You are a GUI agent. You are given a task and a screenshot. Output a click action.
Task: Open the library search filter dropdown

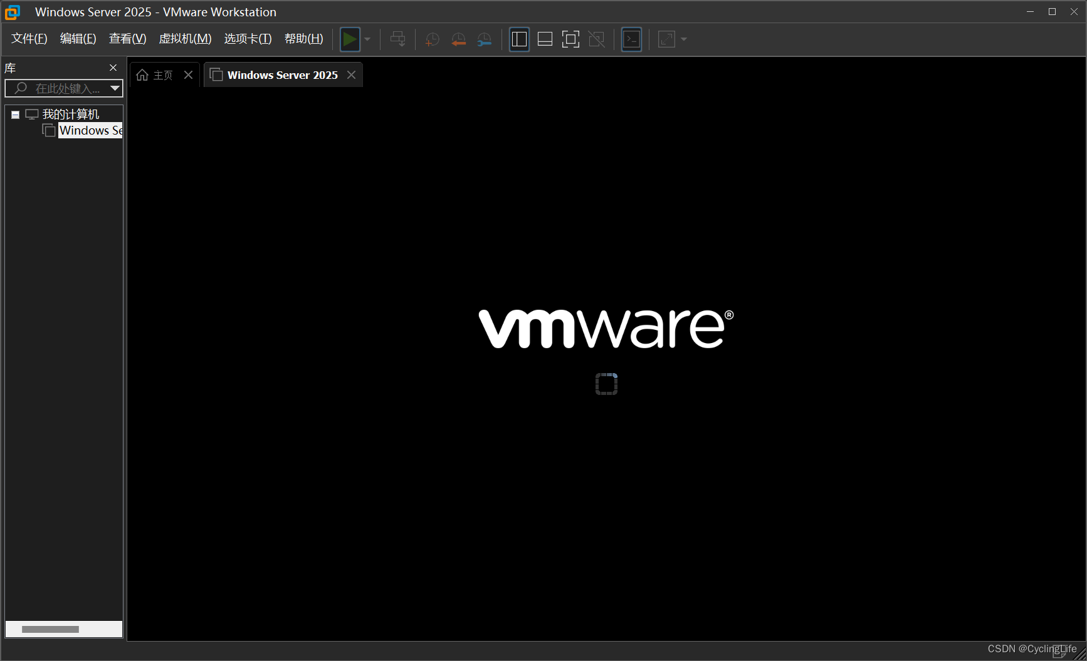click(115, 88)
